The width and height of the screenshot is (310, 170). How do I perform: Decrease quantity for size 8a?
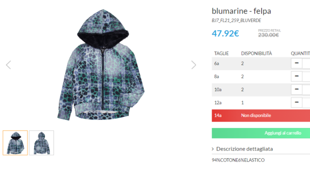point(297,76)
